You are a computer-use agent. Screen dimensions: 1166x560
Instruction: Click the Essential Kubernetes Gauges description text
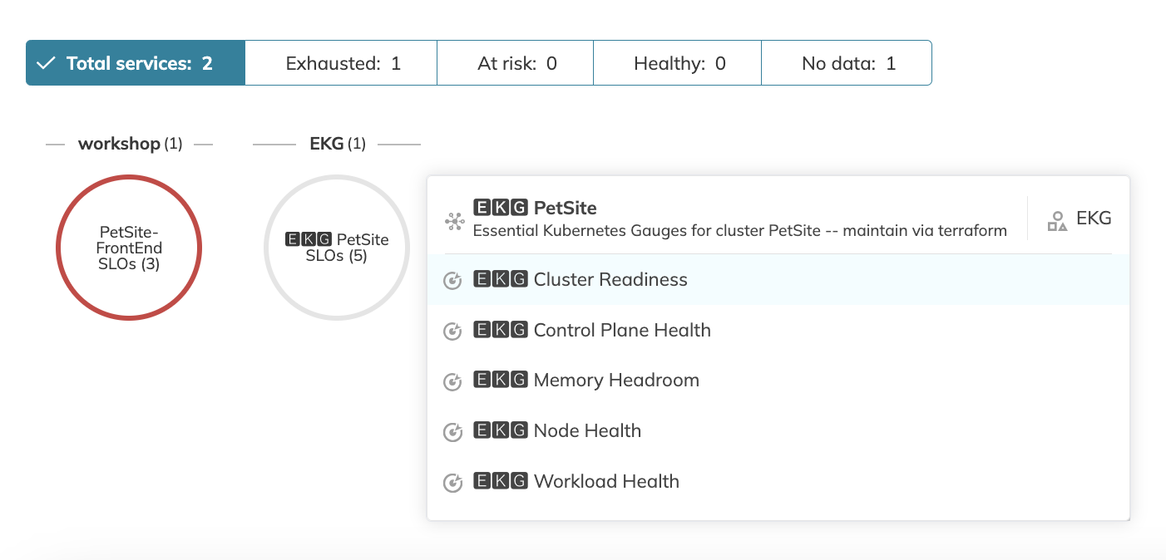pos(740,231)
